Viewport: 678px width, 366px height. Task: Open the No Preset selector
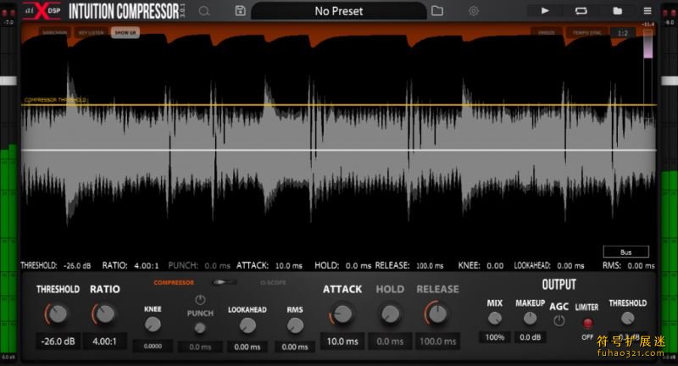(338, 11)
